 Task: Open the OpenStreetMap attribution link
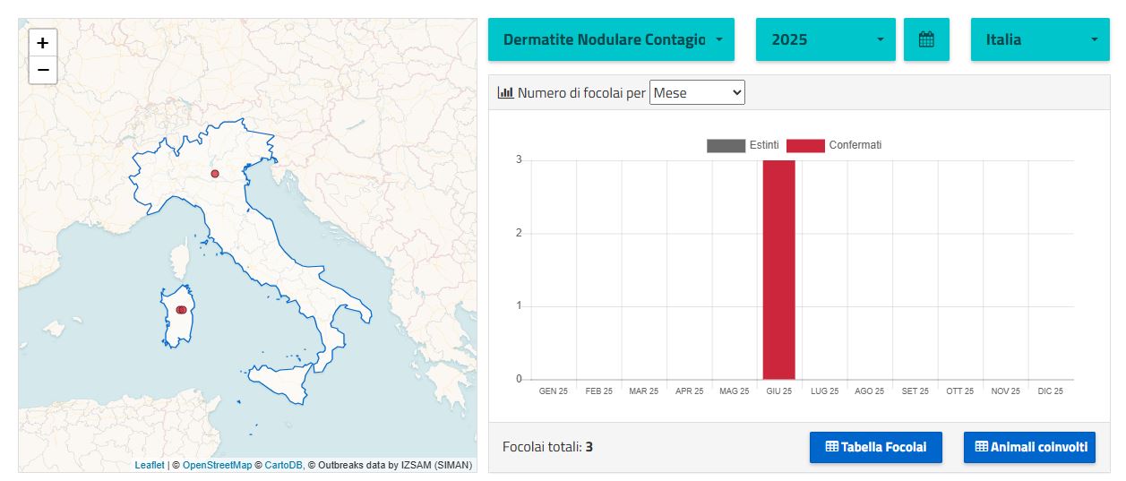tap(217, 466)
